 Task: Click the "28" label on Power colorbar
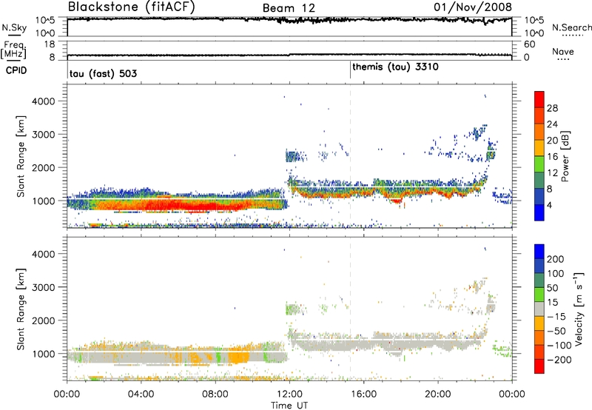tap(552, 108)
